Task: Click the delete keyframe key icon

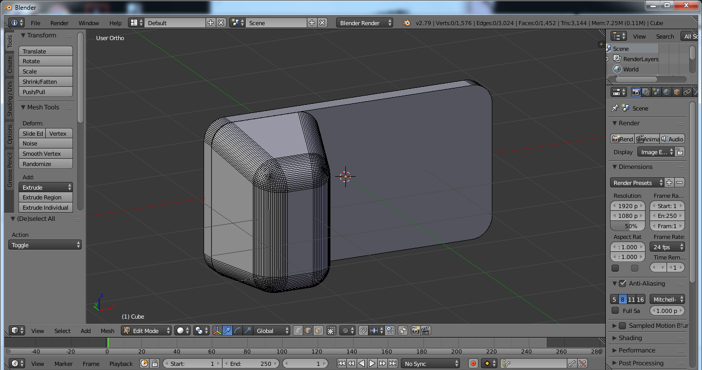Action: coord(582,363)
